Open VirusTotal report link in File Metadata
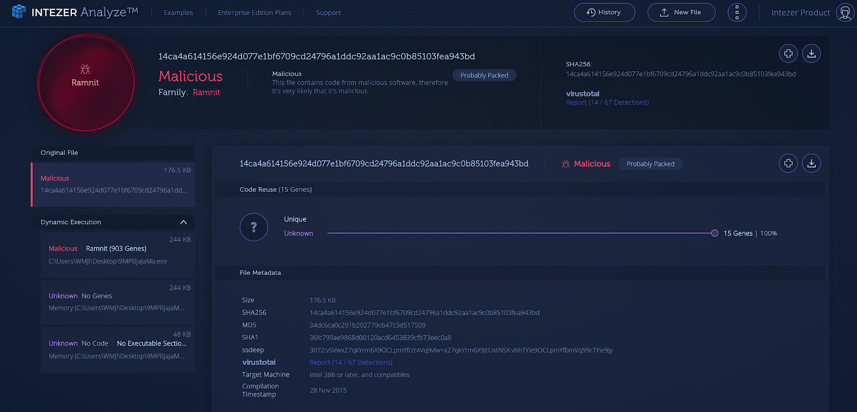857x412 pixels. [351, 363]
